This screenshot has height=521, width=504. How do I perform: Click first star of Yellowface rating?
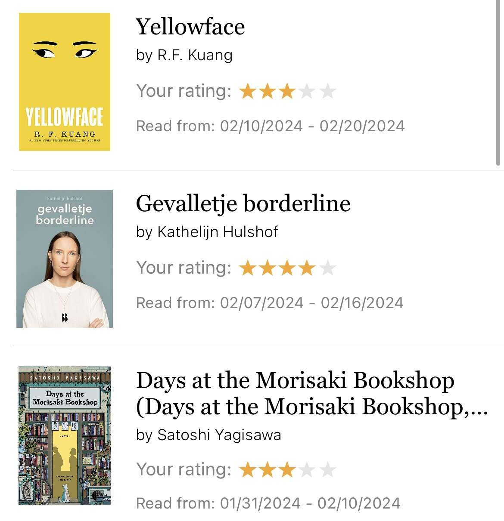point(248,91)
